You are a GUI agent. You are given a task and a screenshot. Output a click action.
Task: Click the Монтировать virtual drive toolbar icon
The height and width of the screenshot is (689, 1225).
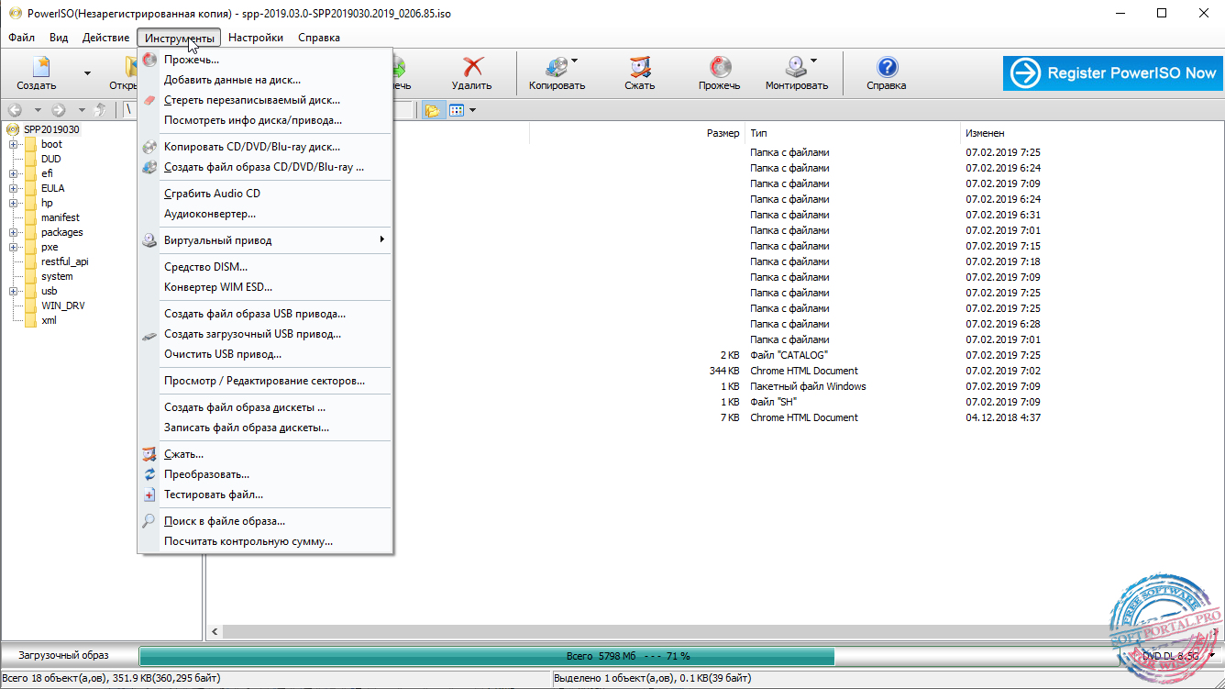(x=795, y=67)
